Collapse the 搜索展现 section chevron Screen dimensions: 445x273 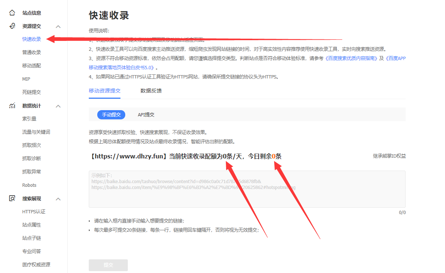[x=58, y=199]
